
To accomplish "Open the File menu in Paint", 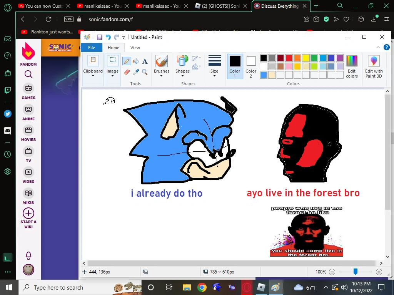I will [92, 47].
